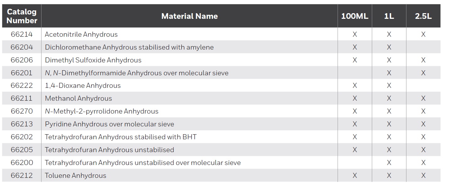
Task: Select catalog number 66214
Action: (x=22, y=35)
